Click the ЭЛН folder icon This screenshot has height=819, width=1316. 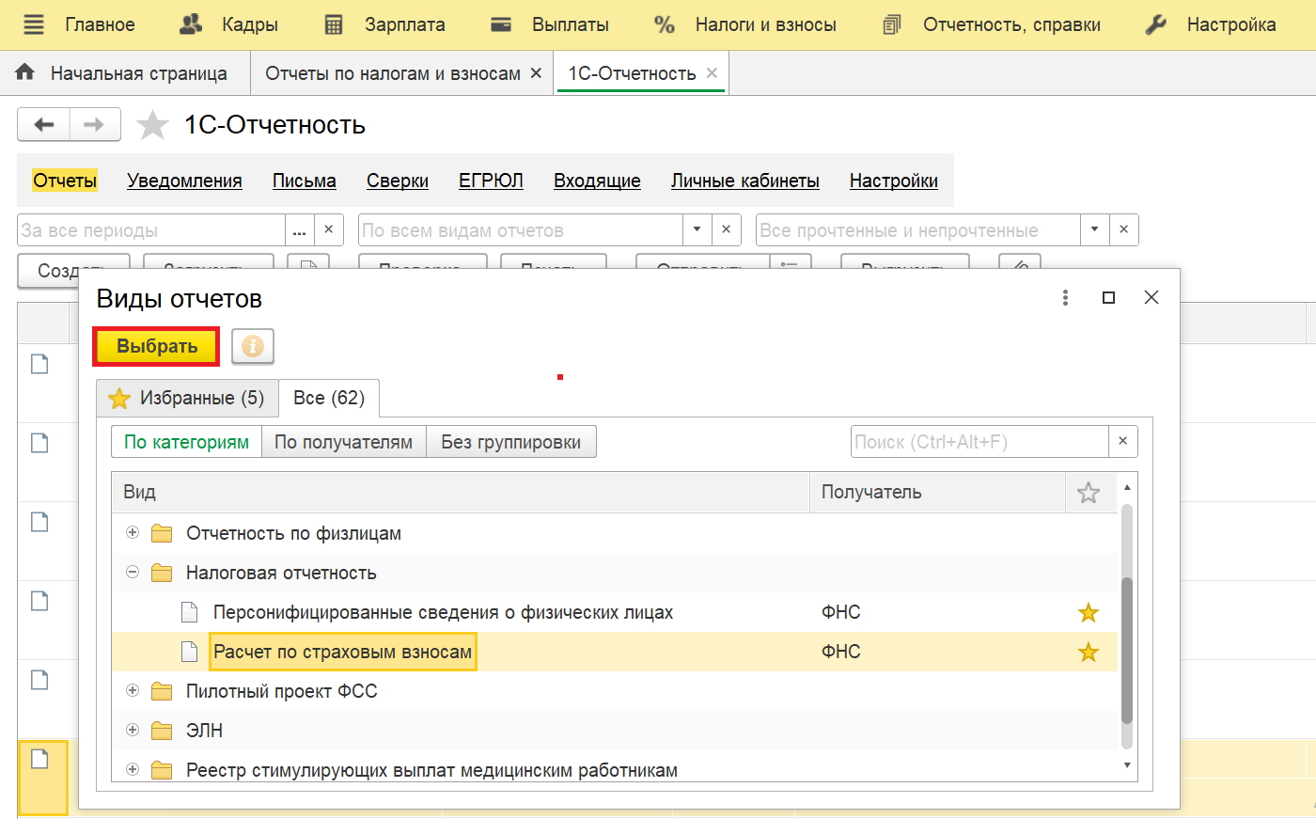[x=162, y=732]
